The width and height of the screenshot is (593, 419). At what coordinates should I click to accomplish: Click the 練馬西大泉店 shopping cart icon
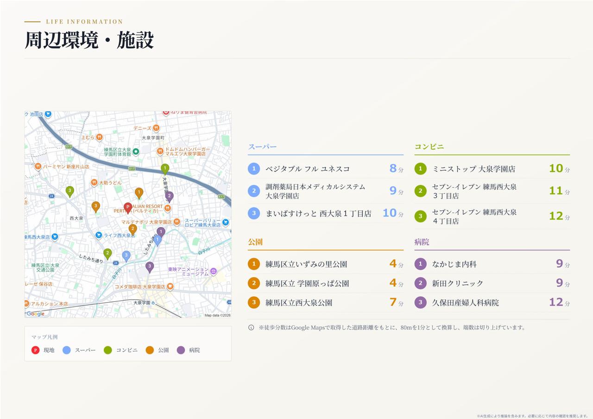coord(55,237)
